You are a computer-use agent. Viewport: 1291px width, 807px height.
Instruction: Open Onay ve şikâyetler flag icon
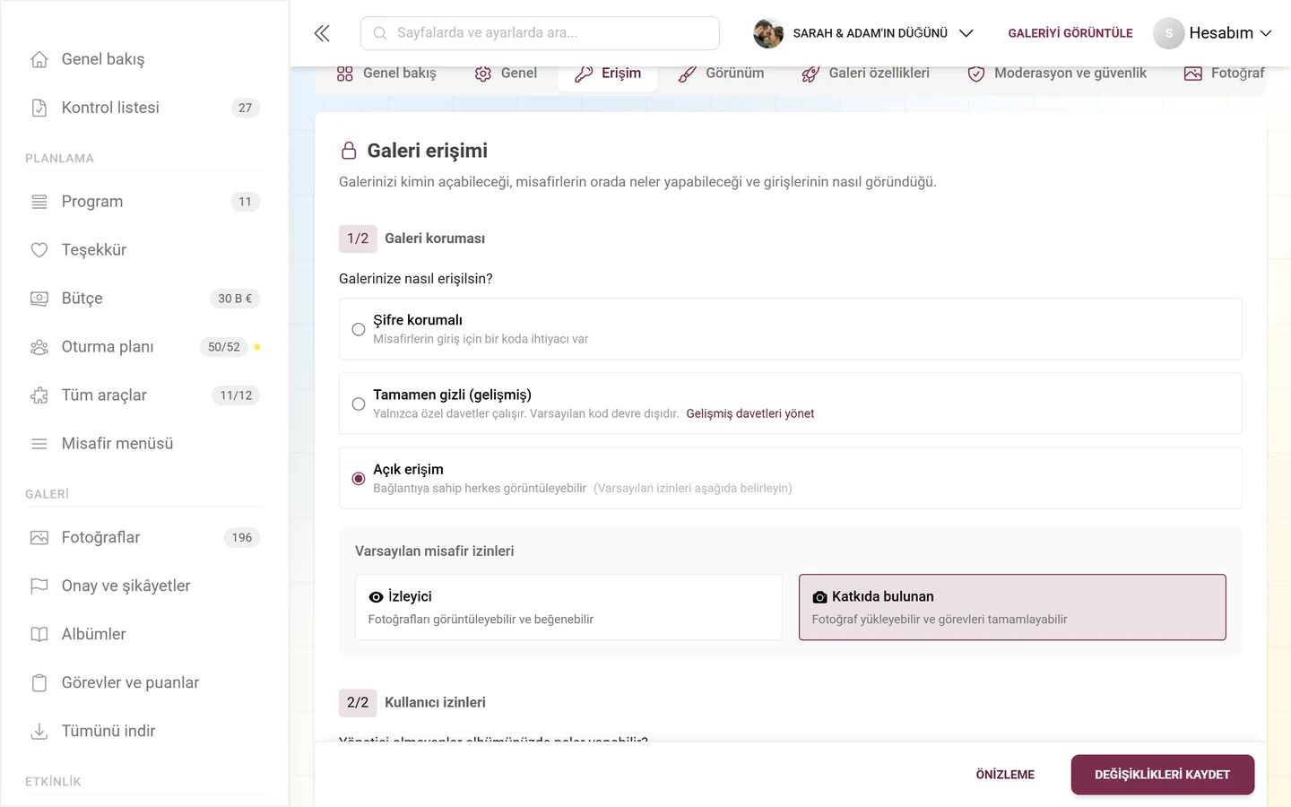point(39,586)
